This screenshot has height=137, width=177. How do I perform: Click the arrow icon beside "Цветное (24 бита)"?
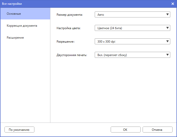pos(168,28)
